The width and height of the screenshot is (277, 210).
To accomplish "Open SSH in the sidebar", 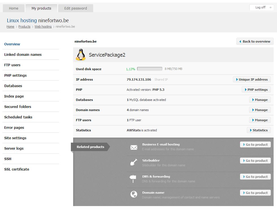I will tap(8, 159).
